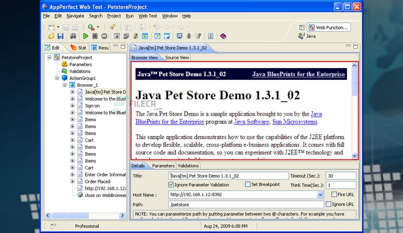The height and width of the screenshot is (233, 403).
Task: Open the Navigate menu
Action: click(x=75, y=16)
